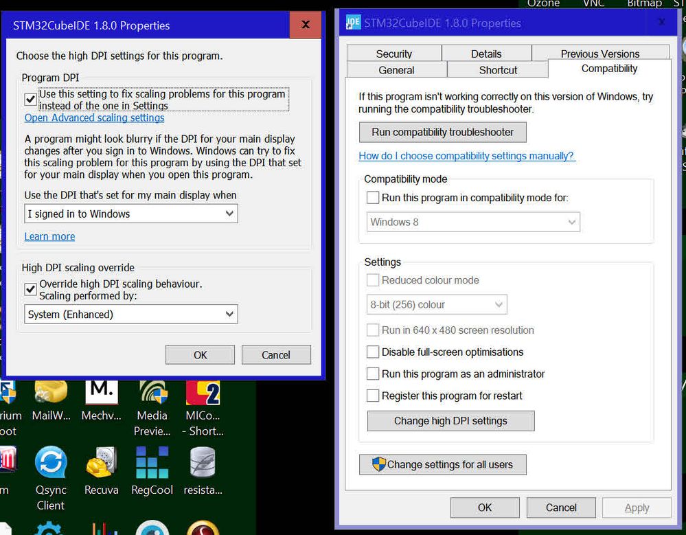Open the MICo Shortcut desktop icon
The width and height of the screenshot is (686, 535).
point(203,406)
